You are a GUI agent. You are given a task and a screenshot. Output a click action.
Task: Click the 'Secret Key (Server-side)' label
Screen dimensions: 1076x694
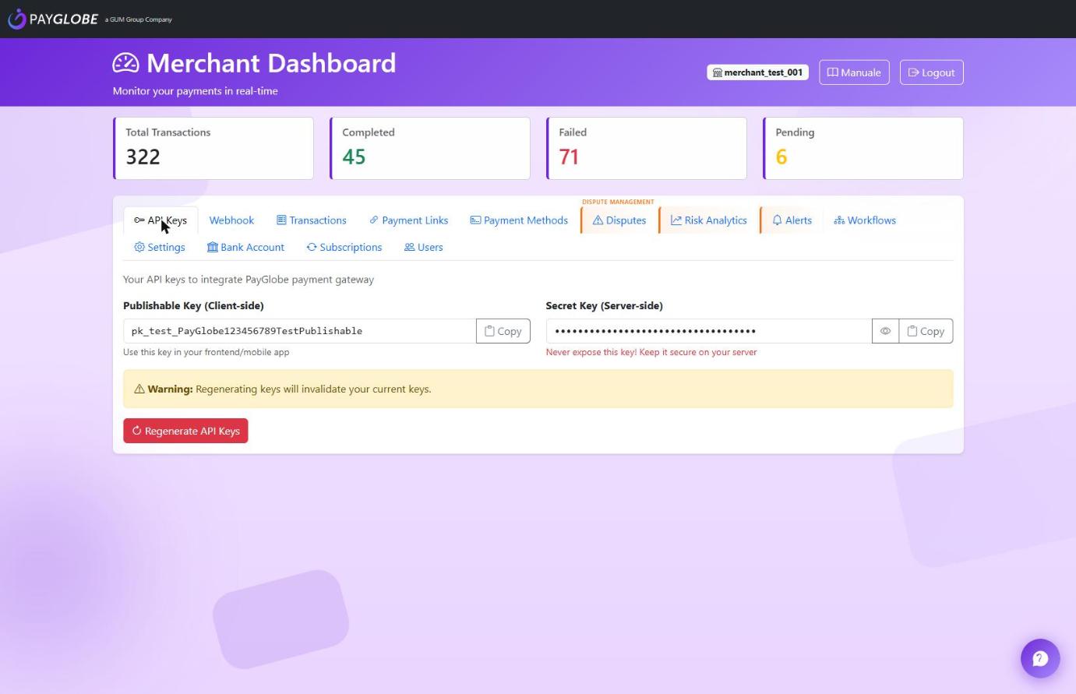[605, 305]
